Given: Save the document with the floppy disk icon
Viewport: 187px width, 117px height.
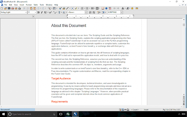Looking at the screenshot, I should tap(9, 8).
